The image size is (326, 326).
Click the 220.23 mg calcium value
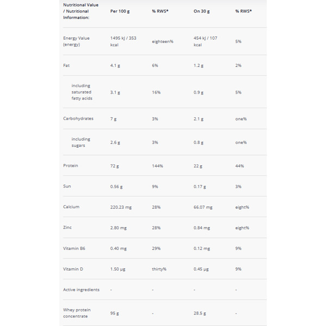(x=121, y=207)
